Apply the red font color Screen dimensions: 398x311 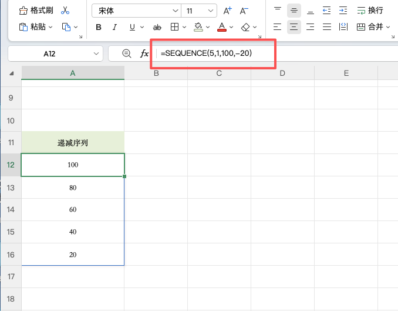point(222,27)
